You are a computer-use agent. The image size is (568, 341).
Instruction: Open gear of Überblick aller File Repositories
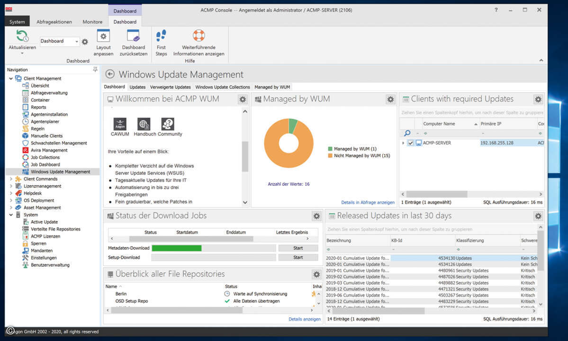pyautogui.click(x=316, y=274)
